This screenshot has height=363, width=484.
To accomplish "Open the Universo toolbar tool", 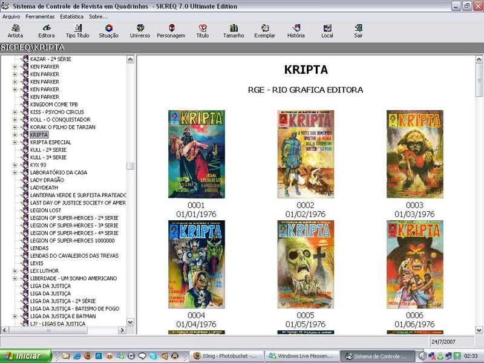I will (x=140, y=31).
